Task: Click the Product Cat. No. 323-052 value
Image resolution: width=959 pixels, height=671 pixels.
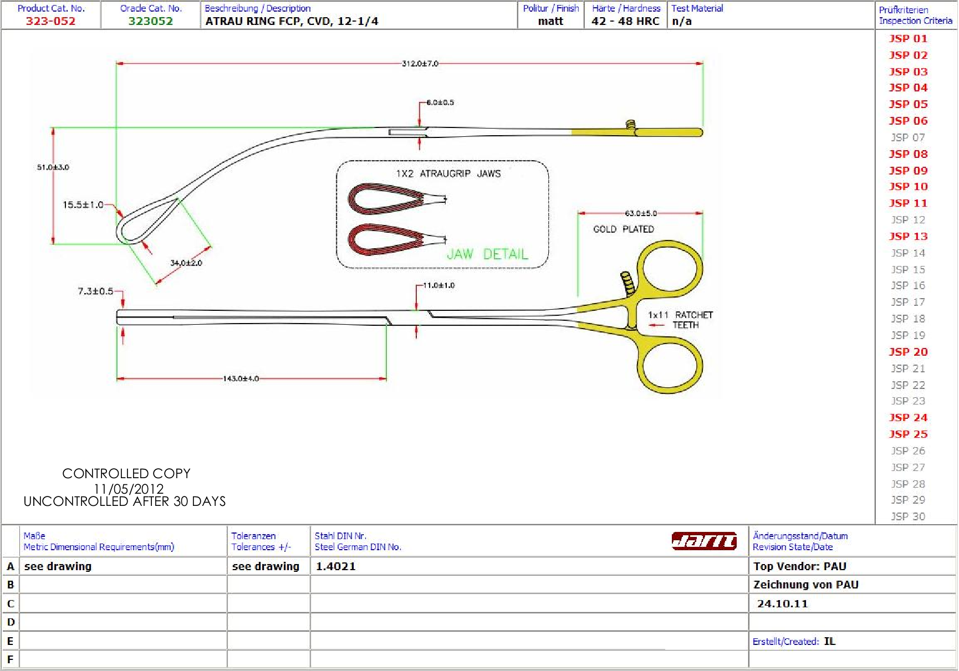Action: tap(50, 21)
